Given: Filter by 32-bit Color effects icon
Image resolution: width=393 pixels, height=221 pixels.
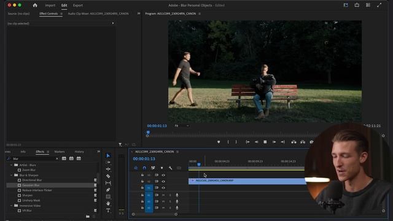Looking at the screenshot, I should [x=71, y=158].
